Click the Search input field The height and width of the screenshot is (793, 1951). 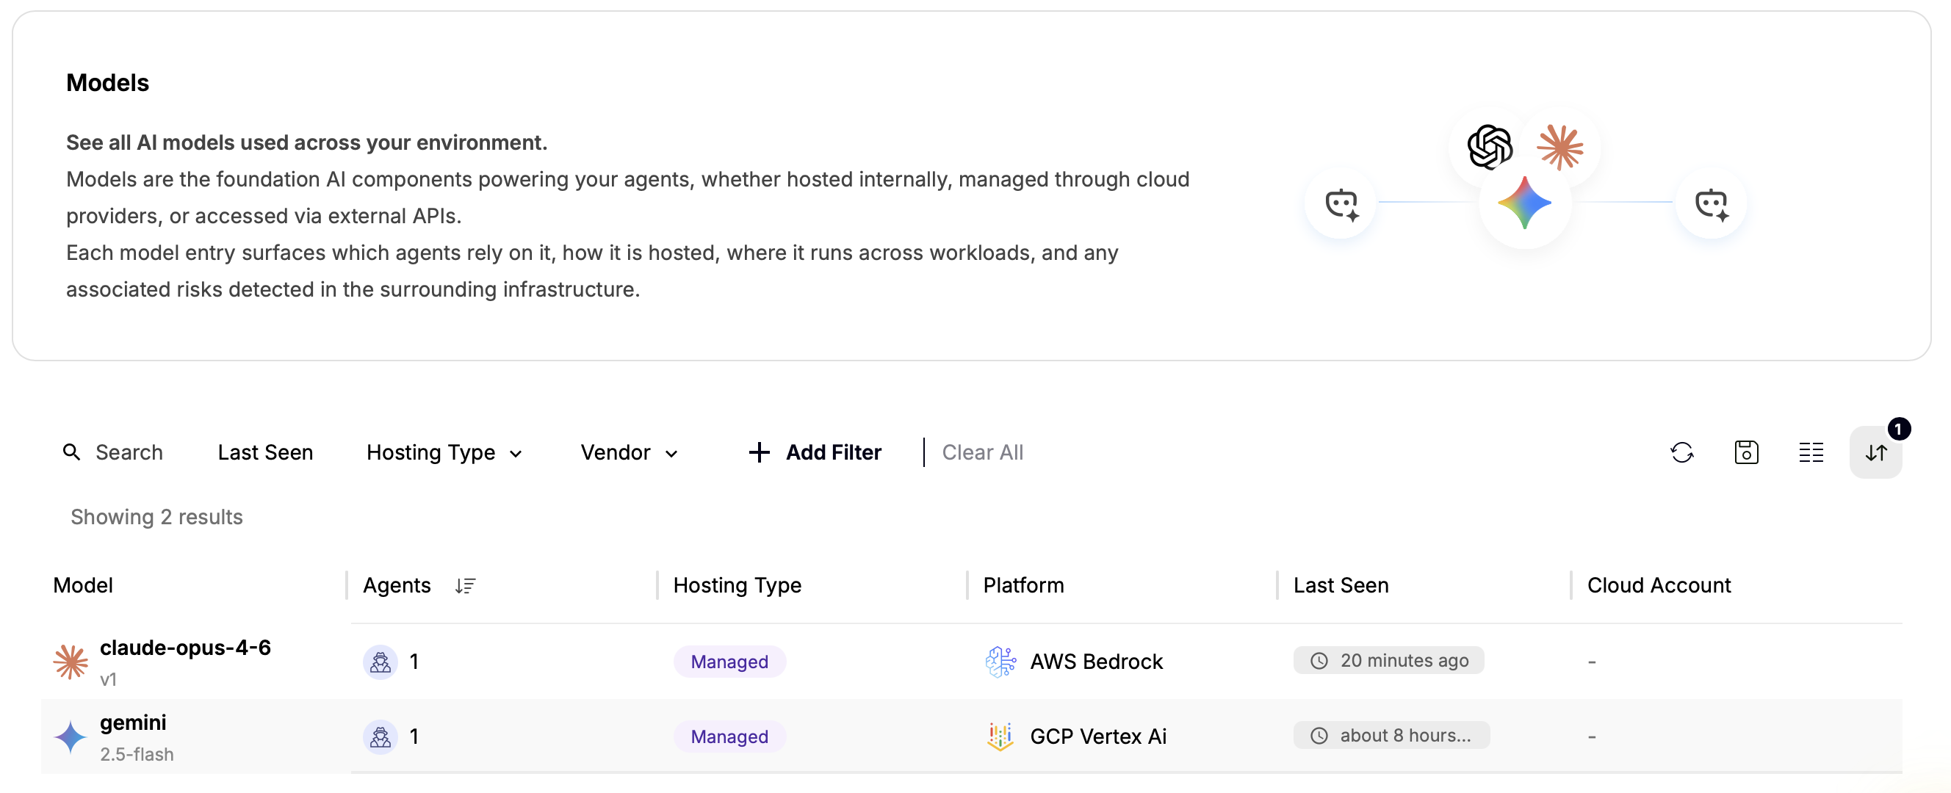pos(129,452)
